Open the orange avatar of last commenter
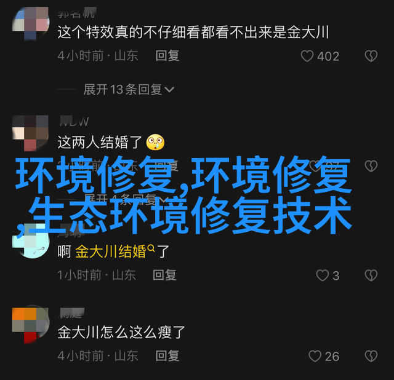394x380 pixels. coord(31,324)
